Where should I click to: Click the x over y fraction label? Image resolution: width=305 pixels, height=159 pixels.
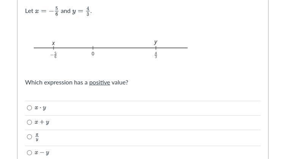point(37,137)
